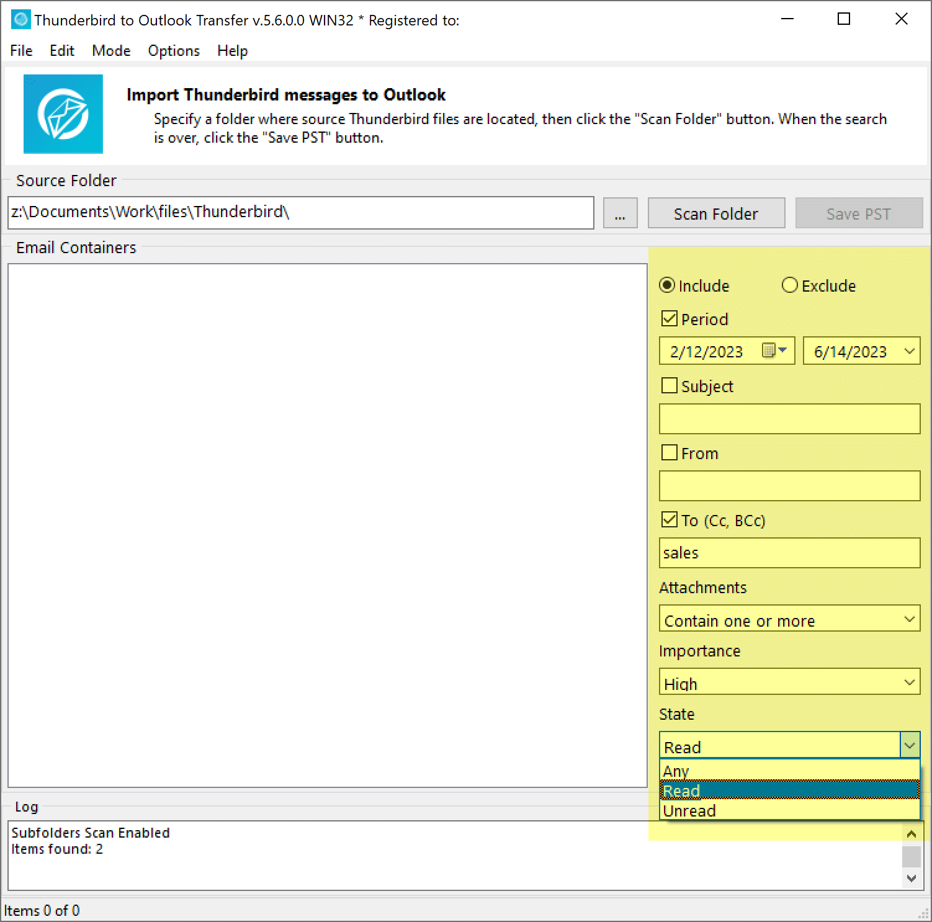
Task: Choose Read in State list
Action: coord(789,790)
